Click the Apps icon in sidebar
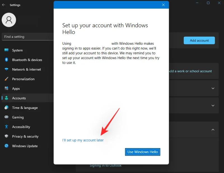Image resolution: width=224 pixels, height=173 pixels. [x=6, y=88]
